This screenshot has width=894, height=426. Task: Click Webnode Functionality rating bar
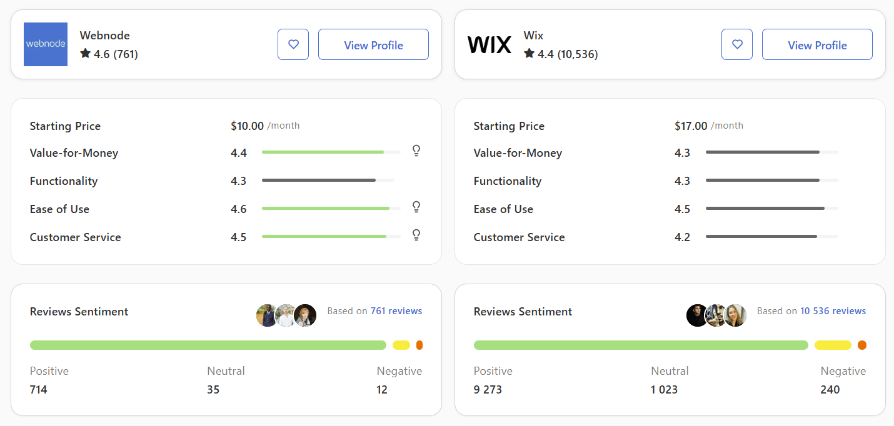328,180
